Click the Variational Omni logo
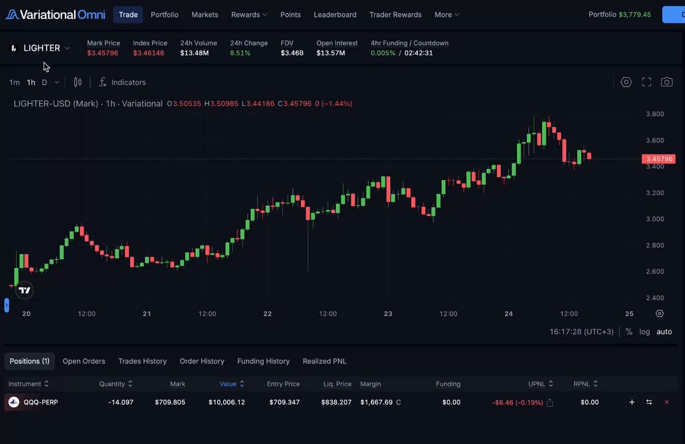The height and width of the screenshot is (444, 685). pos(55,14)
